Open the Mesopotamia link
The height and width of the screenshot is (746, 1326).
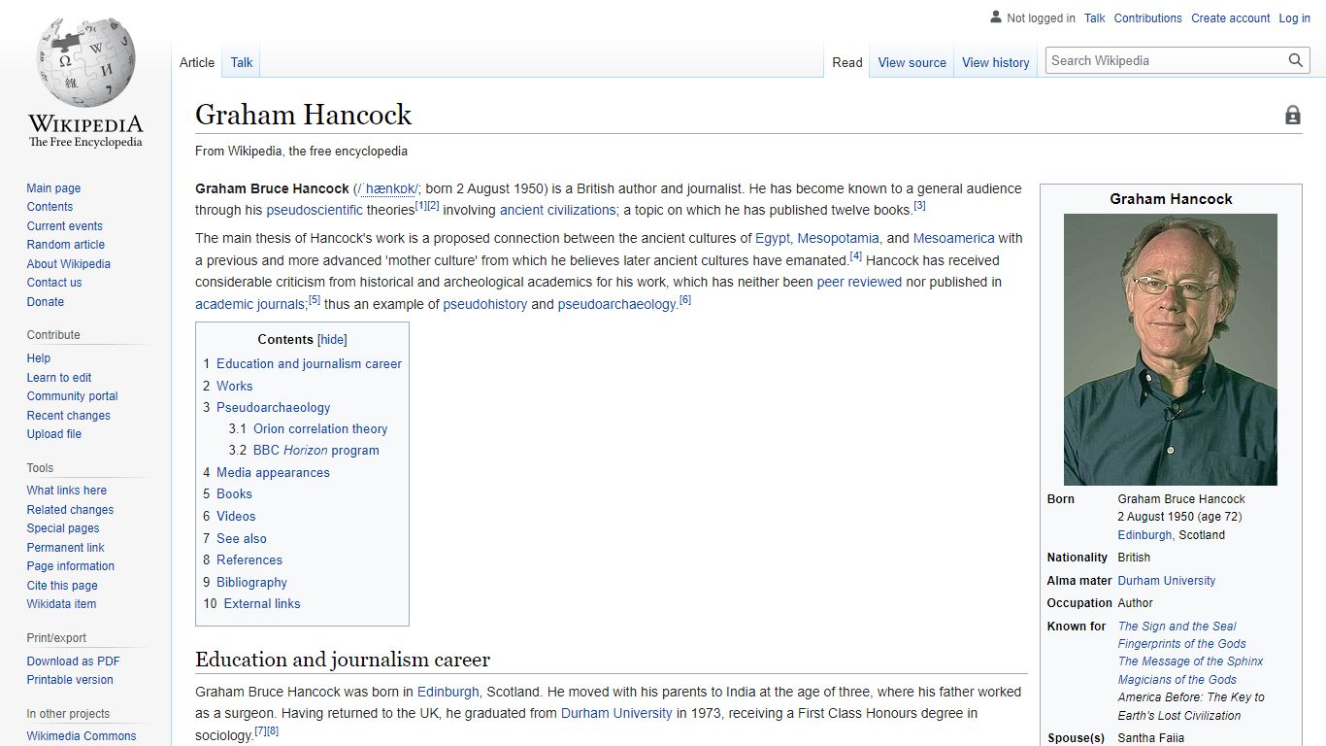839,238
